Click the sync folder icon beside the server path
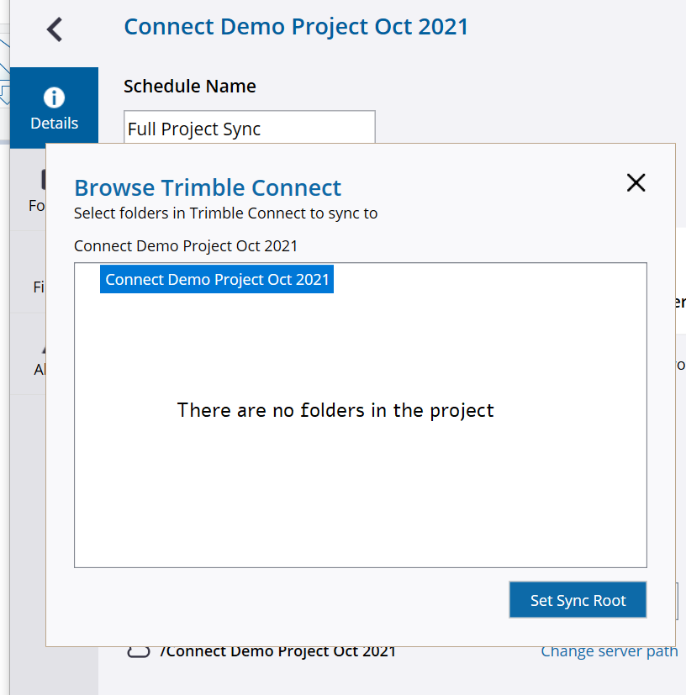Viewport: 686px width, 695px height. [137, 650]
